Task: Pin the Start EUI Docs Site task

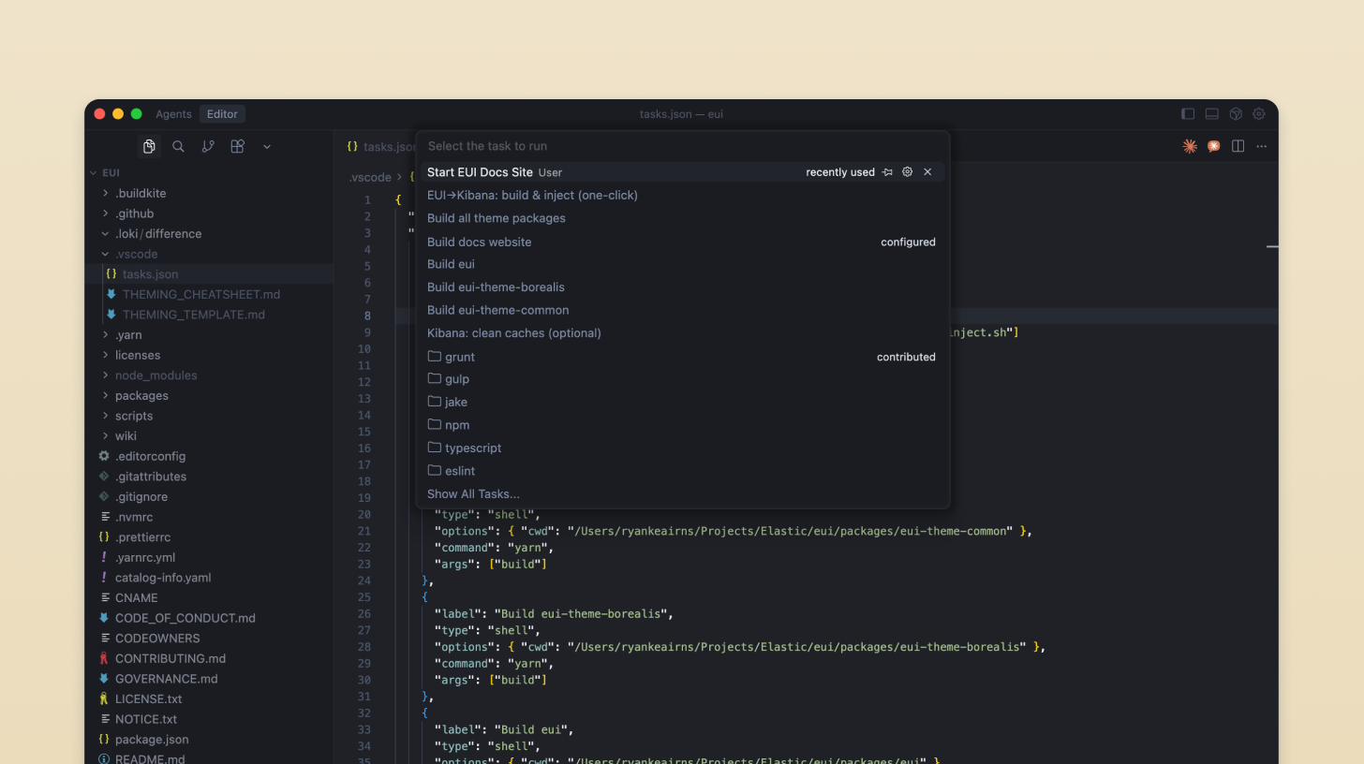Action: click(x=887, y=171)
